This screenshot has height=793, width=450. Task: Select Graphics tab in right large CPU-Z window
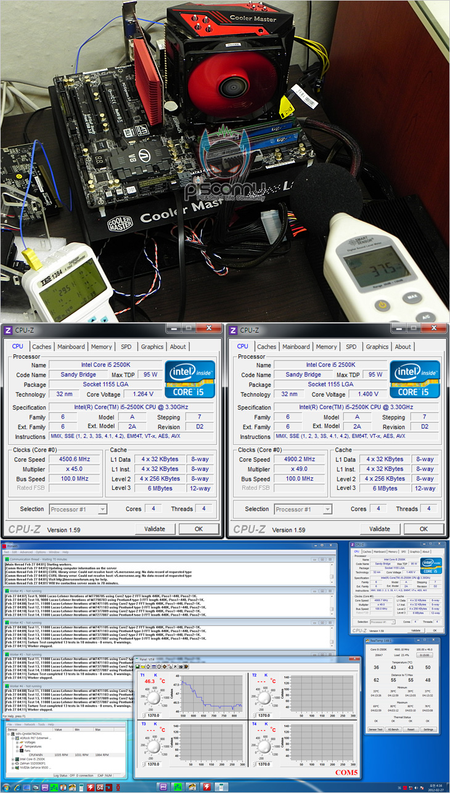coord(377,347)
